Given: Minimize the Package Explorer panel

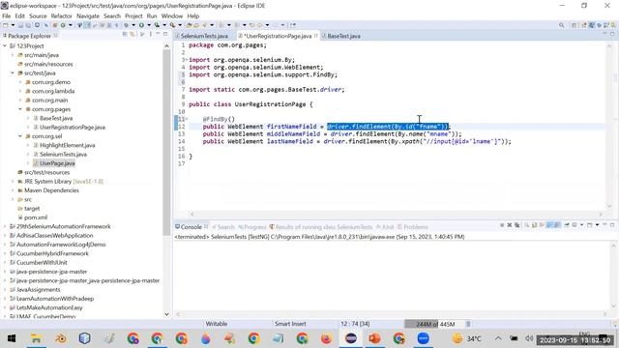Looking at the screenshot, I should tap(158, 35).
